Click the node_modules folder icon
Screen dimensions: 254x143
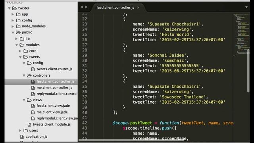[x=18, y=26]
